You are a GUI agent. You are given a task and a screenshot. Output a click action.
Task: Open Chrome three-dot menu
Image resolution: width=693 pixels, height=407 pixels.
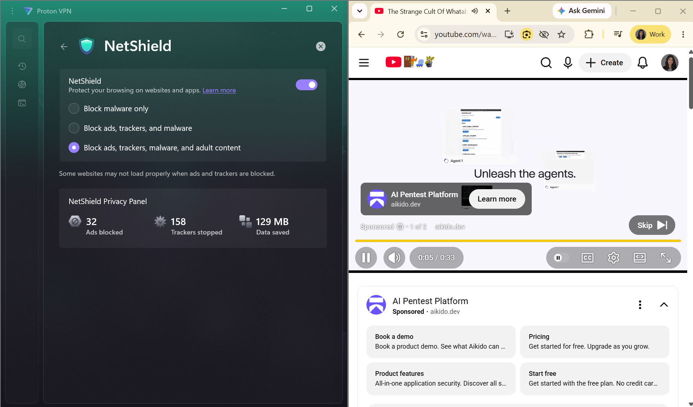(x=683, y=34)
